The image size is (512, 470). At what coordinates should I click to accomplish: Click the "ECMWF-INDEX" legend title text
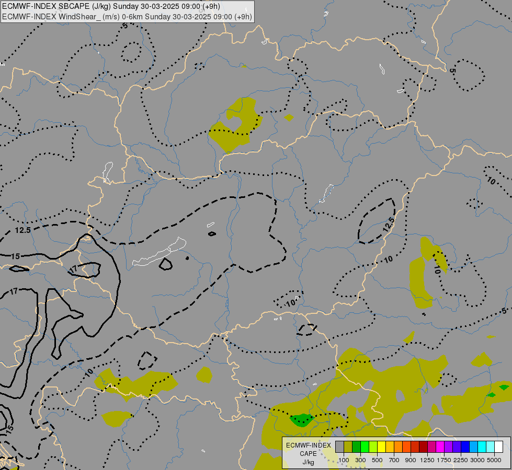309,445
